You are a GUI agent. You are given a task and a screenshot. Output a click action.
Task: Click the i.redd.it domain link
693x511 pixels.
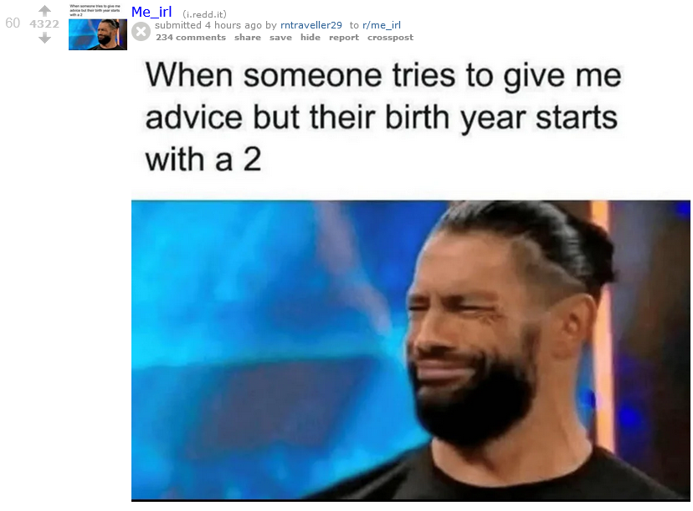[204, 14]
